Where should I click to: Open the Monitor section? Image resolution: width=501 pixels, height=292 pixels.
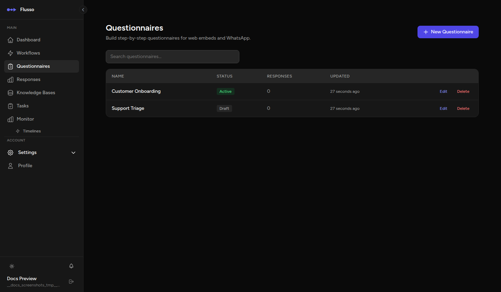coord(41,119)
